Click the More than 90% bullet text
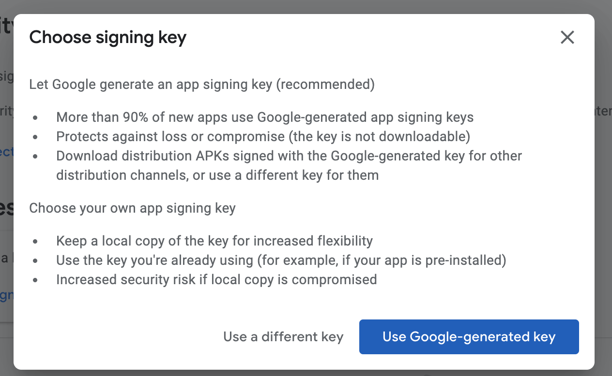 point(264,117)
